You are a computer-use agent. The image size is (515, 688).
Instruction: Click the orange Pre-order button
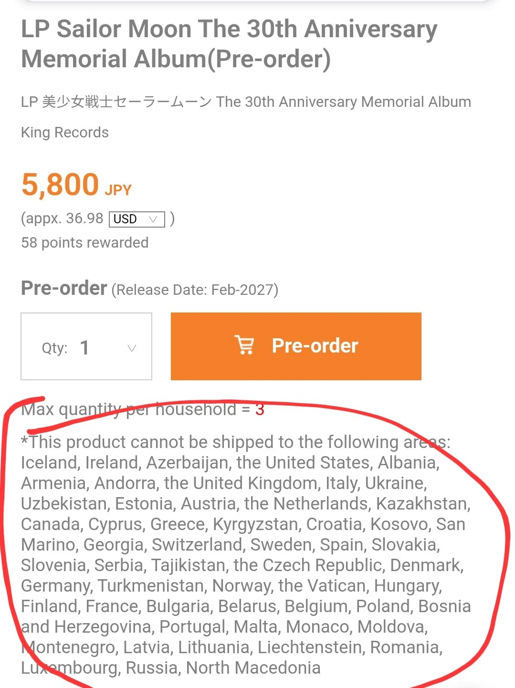pos(296,346)
